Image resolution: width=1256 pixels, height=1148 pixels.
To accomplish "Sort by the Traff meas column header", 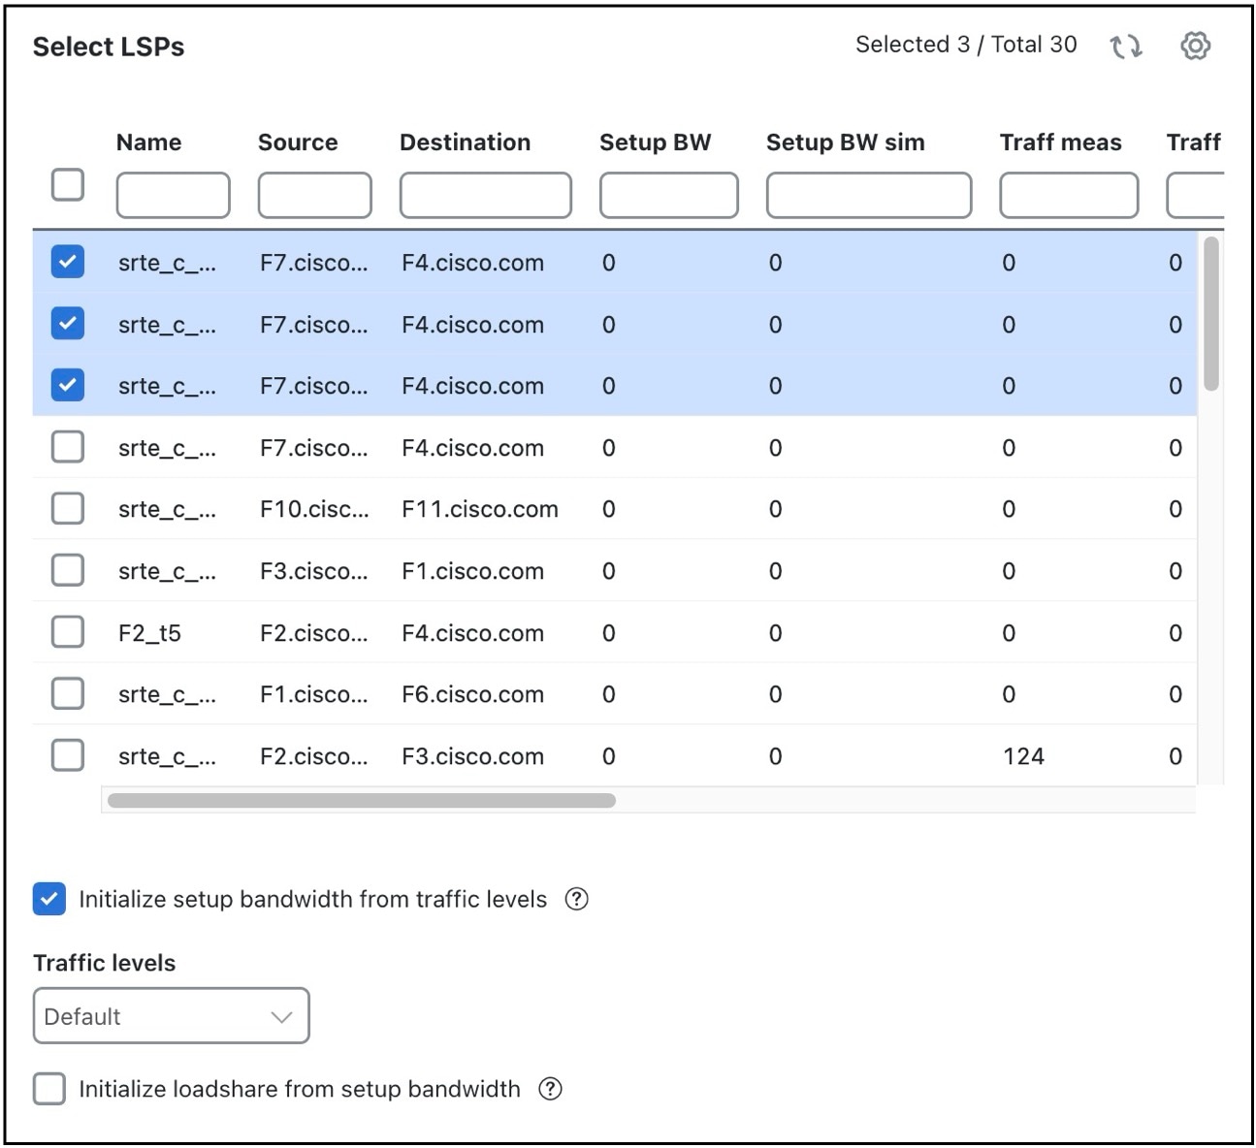I will tap(1061, 143).
